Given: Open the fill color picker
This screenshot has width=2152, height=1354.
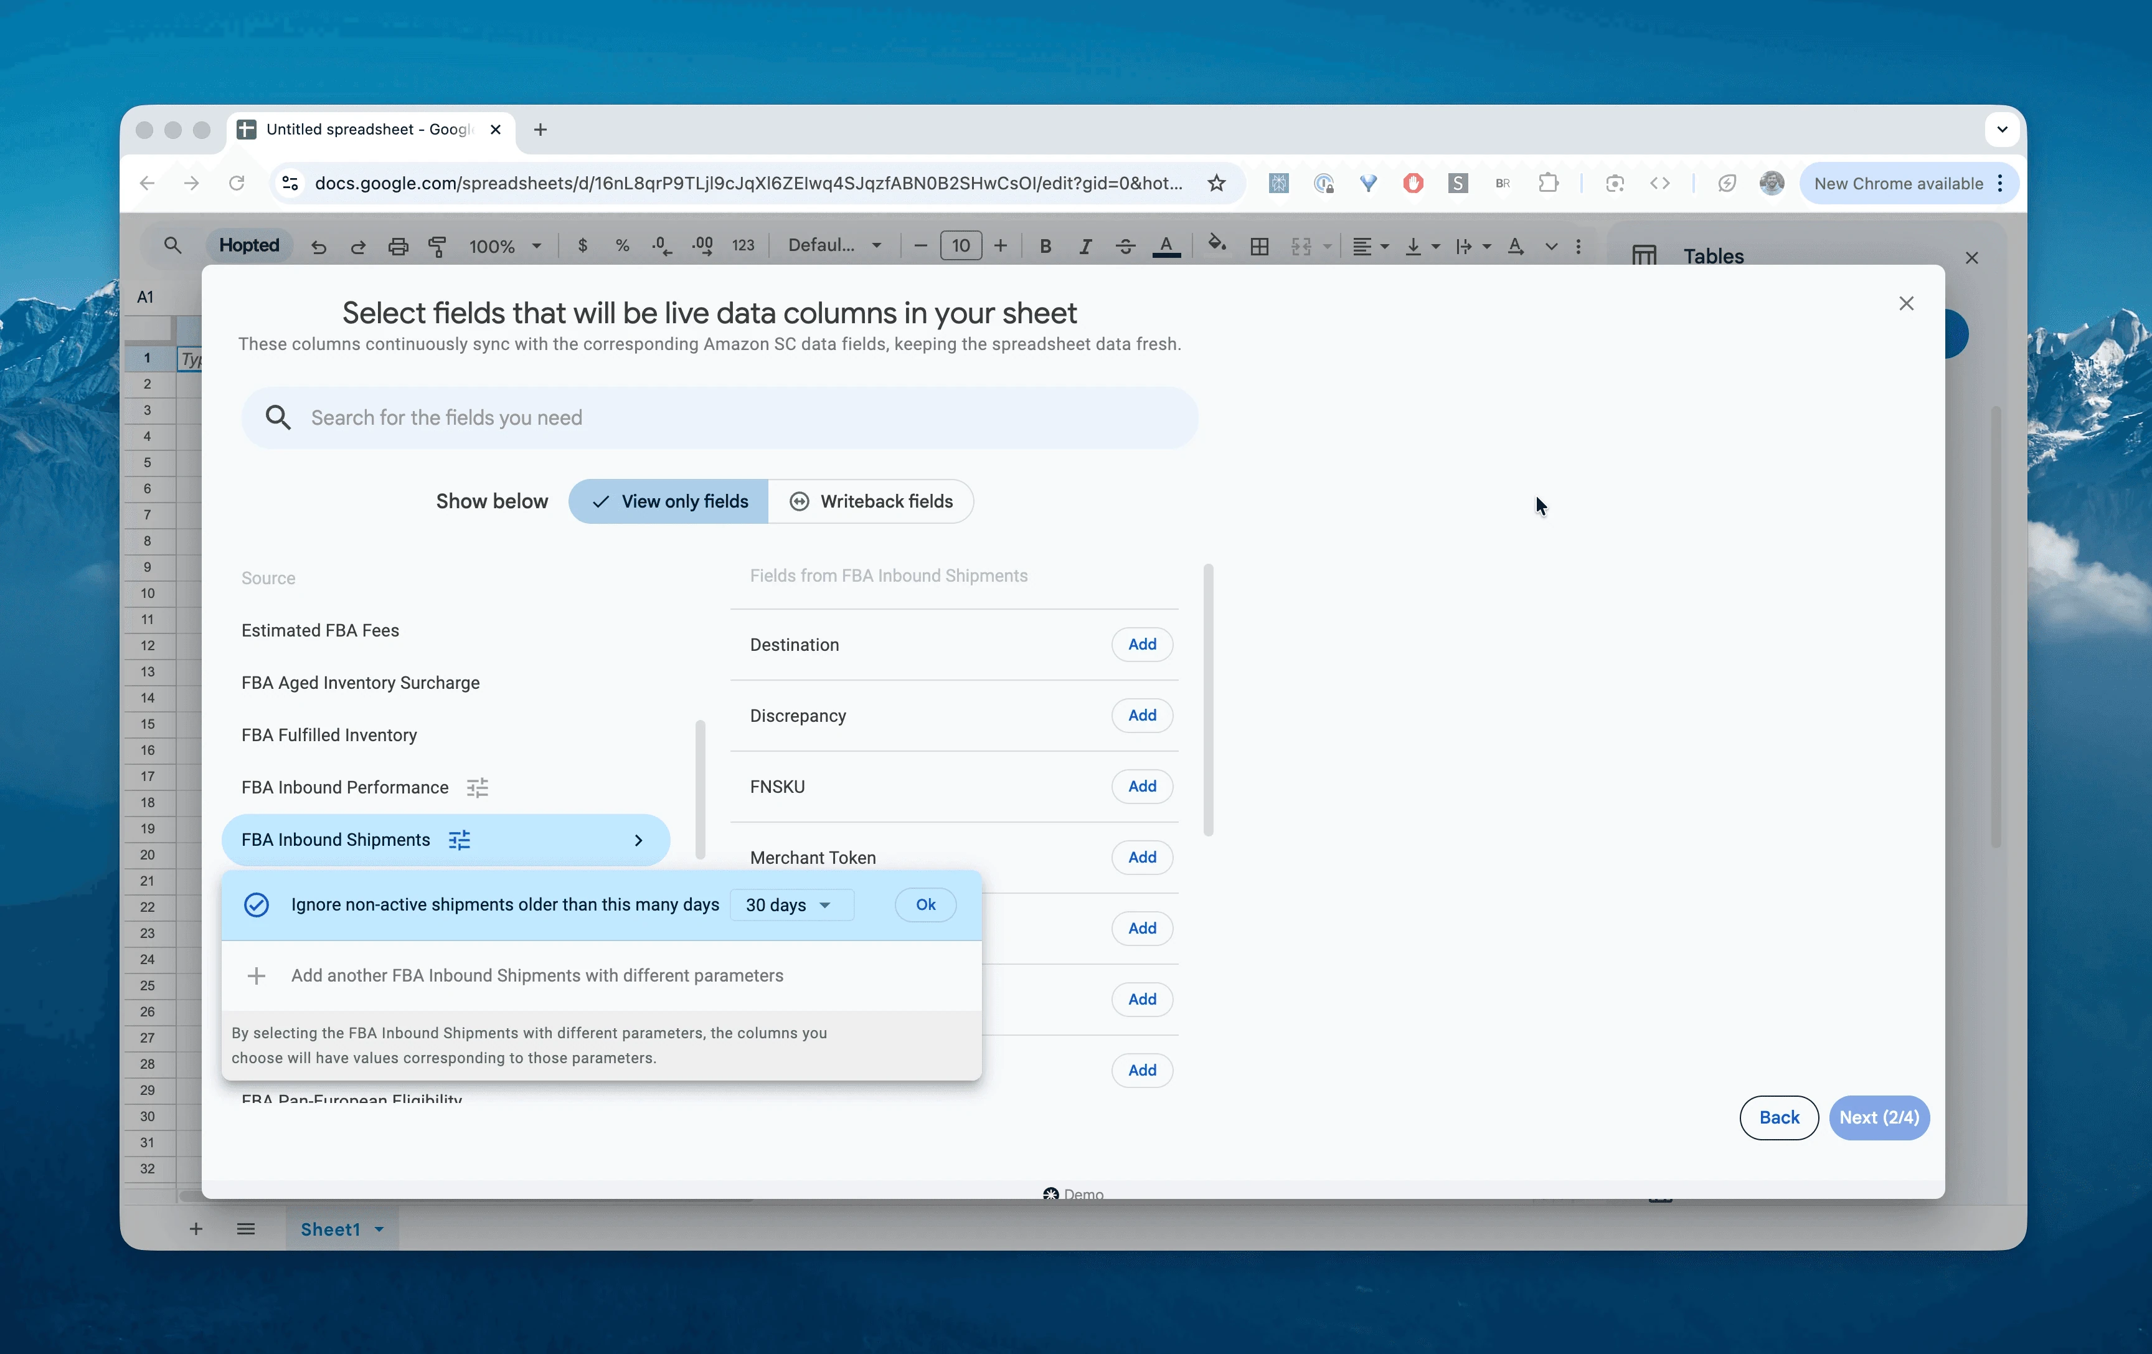Looking at the screenshot, I should [1216, 244].
